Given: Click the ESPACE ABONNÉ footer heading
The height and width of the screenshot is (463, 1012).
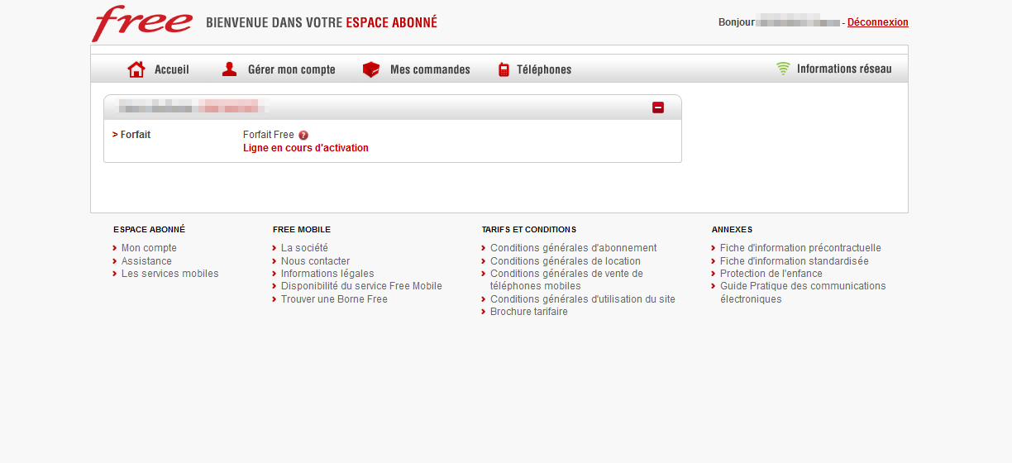Looking at the screenshot, I should (x=150, y=230).
